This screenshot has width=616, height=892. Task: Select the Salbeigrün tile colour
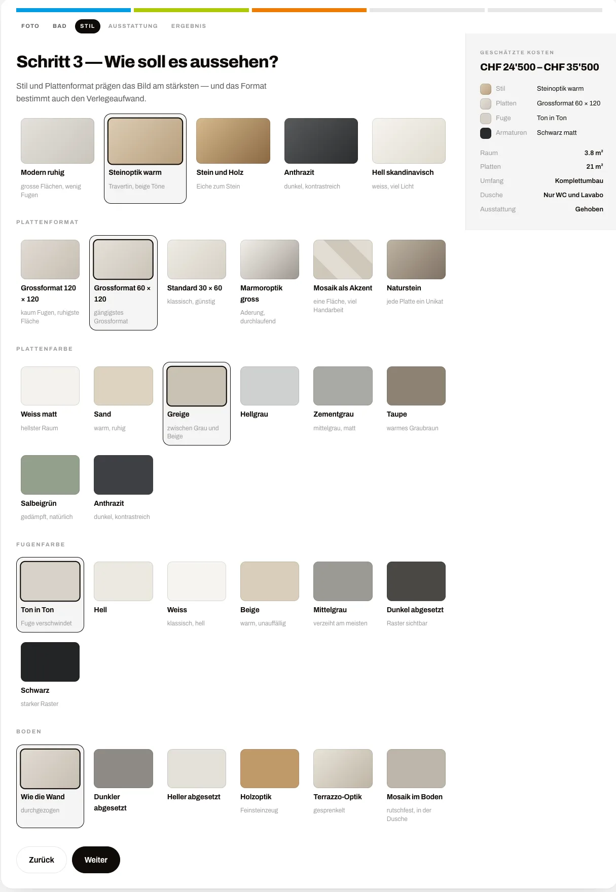[x=50, y=488]
